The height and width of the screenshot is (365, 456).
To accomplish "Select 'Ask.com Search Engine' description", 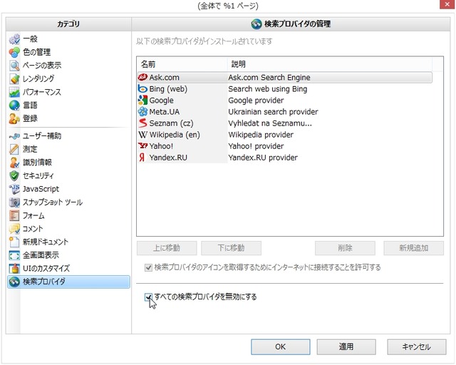I will click(269, 78).
